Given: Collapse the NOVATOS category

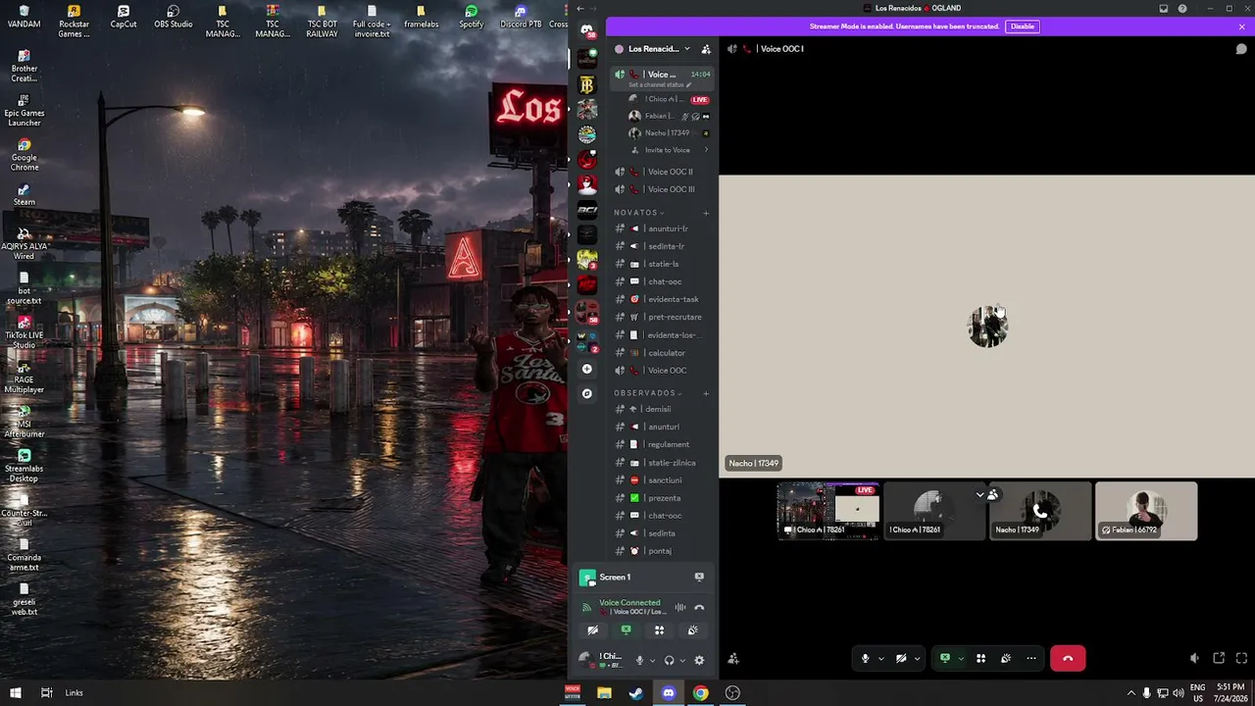Looking at the screenshot, I should [639, 213].
